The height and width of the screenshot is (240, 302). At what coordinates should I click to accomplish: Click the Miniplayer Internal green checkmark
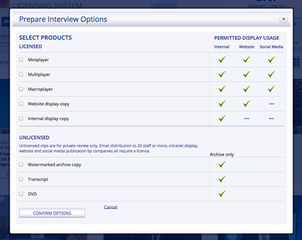coord(222,60)
